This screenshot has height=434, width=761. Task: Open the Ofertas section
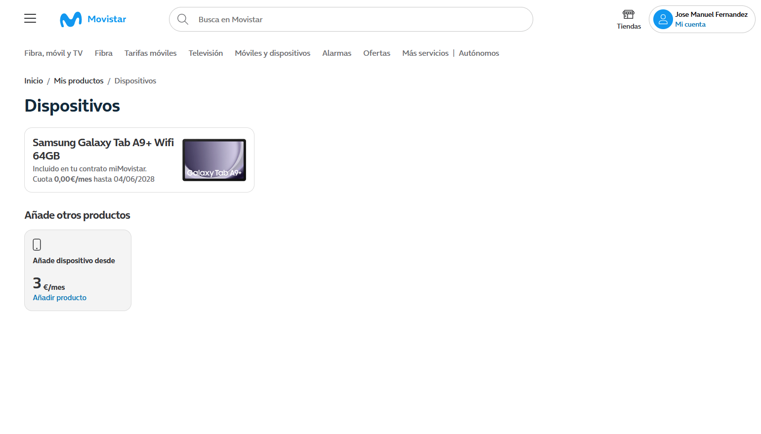click(x=377, y=53)
